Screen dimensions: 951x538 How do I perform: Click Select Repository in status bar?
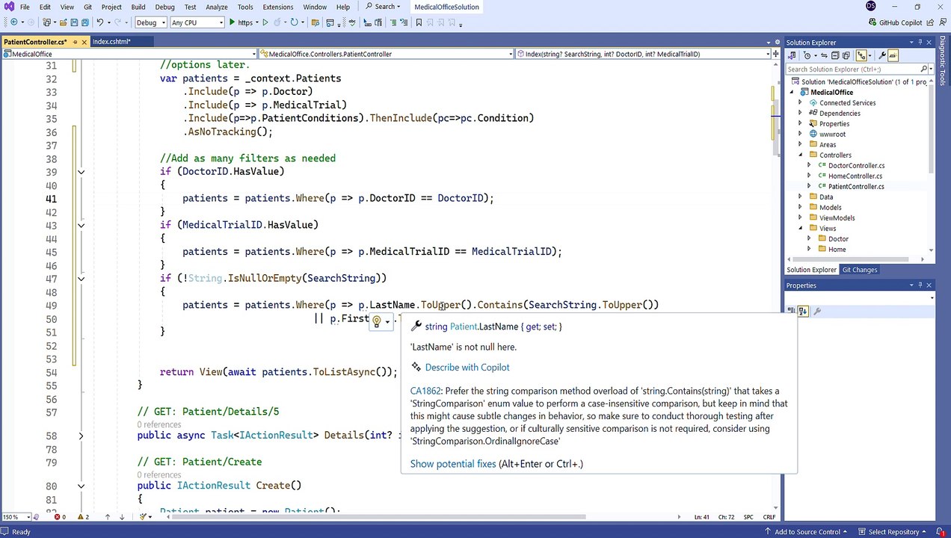(893, 532)
